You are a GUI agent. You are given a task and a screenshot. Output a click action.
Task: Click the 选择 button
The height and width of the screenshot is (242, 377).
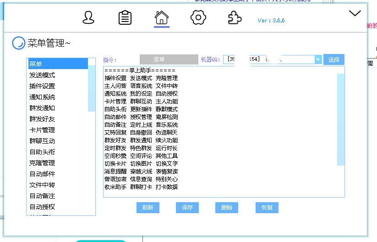[x=334, y=59]
